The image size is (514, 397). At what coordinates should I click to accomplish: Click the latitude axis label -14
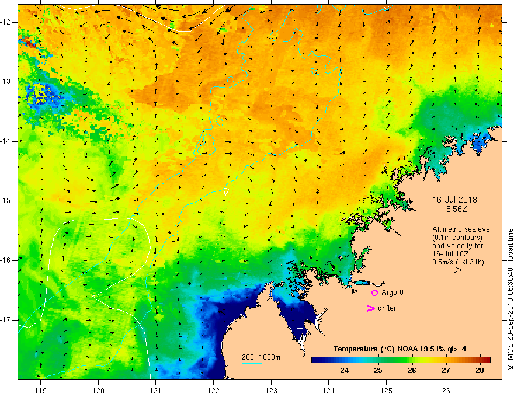[6, 141]
